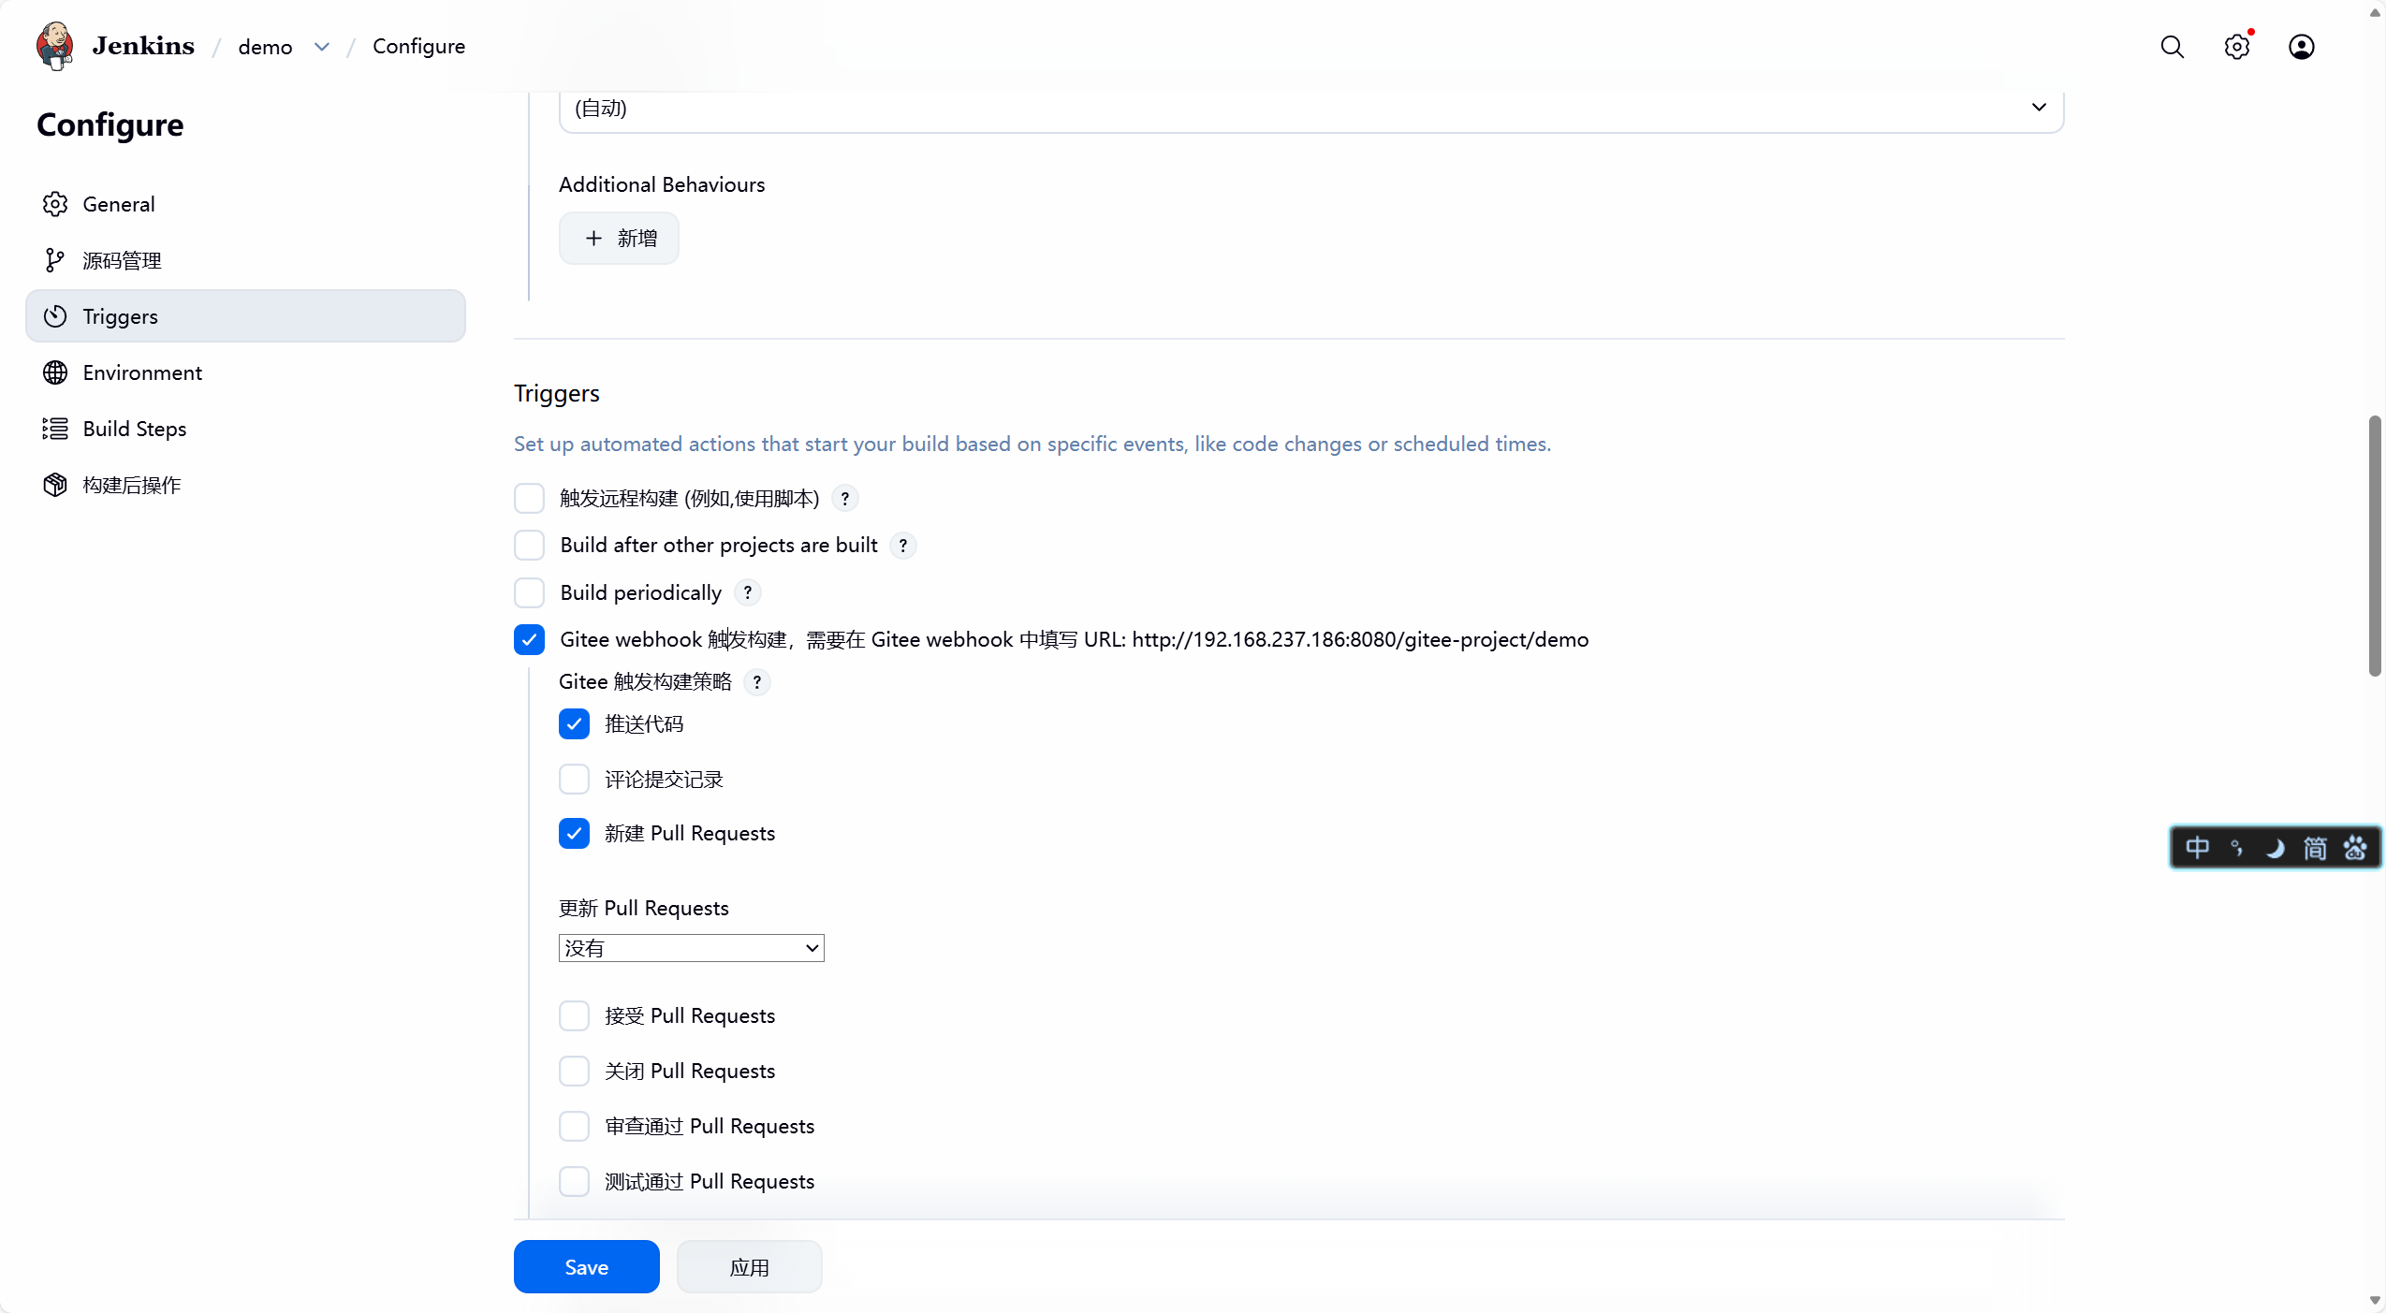The image size is (2386, 1313).
Task: Open the user account icon
Action: 2301,47
